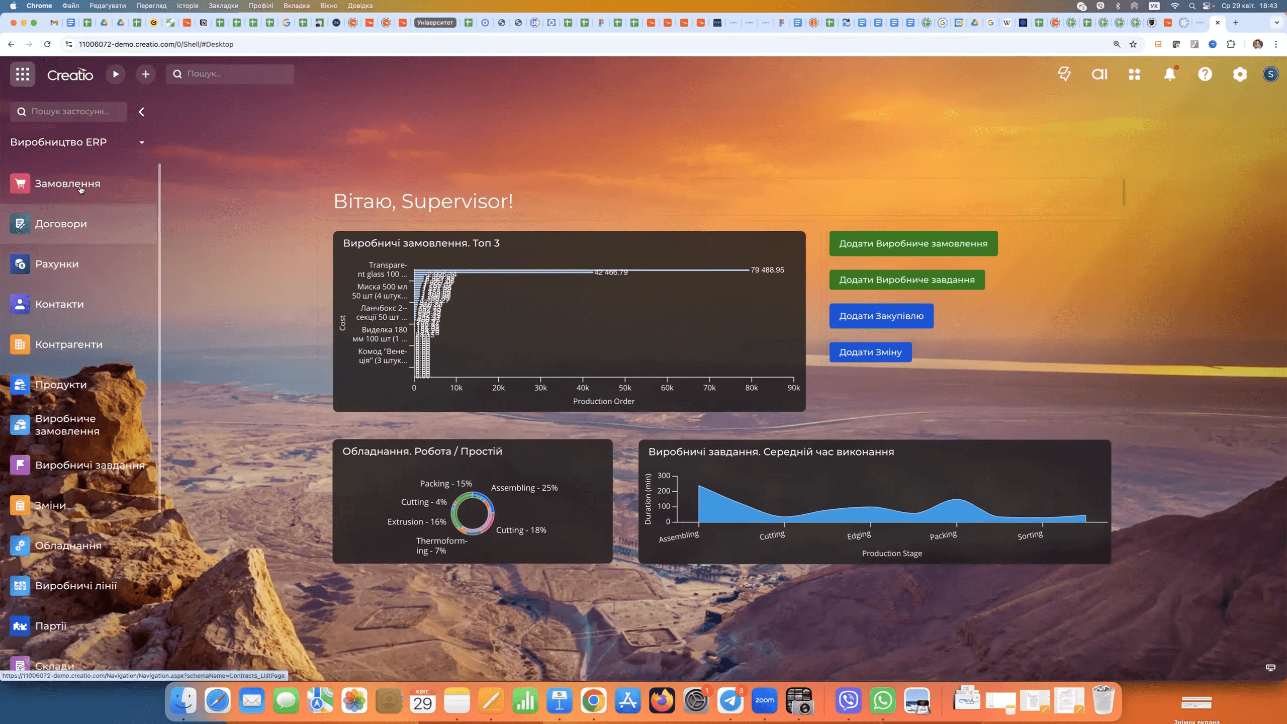Click the run process play button
Screen dimensions: 1287x724
pyautogui.click(x=116, y=74)
